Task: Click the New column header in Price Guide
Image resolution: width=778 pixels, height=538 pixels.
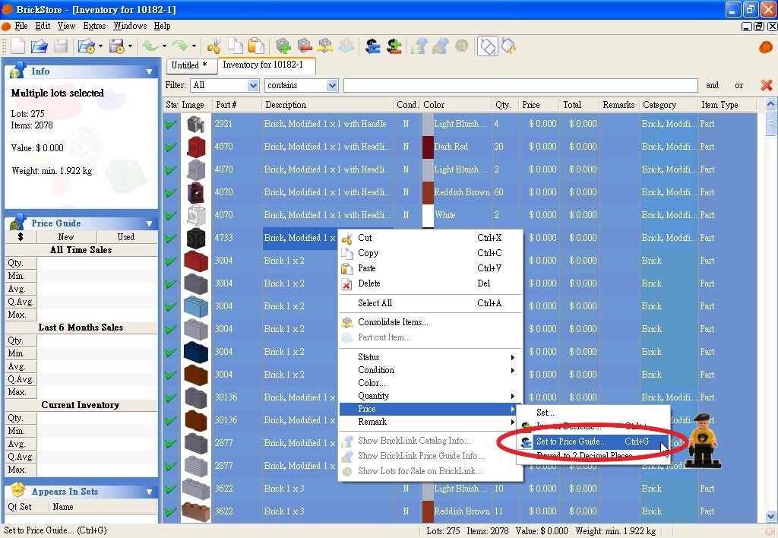Action: [x=66, y=237]
